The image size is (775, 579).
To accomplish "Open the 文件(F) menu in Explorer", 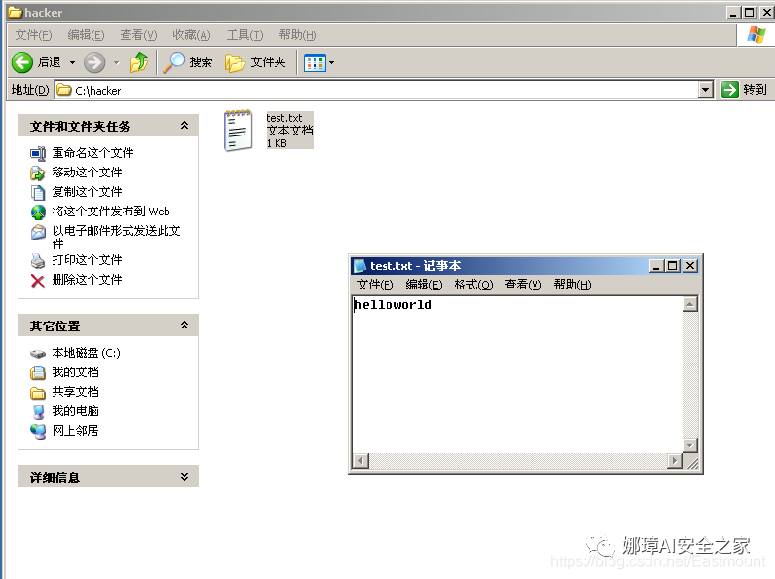I will point(33,35).
